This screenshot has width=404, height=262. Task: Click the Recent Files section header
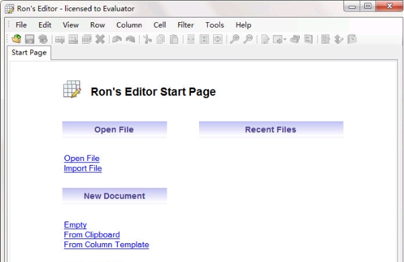coord(271,129)
